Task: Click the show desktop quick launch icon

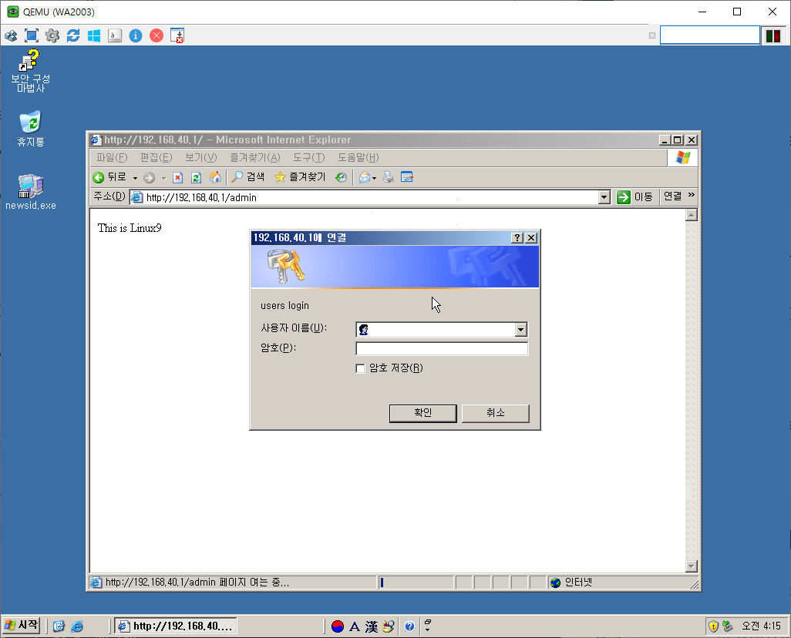Action: [59, 626]
